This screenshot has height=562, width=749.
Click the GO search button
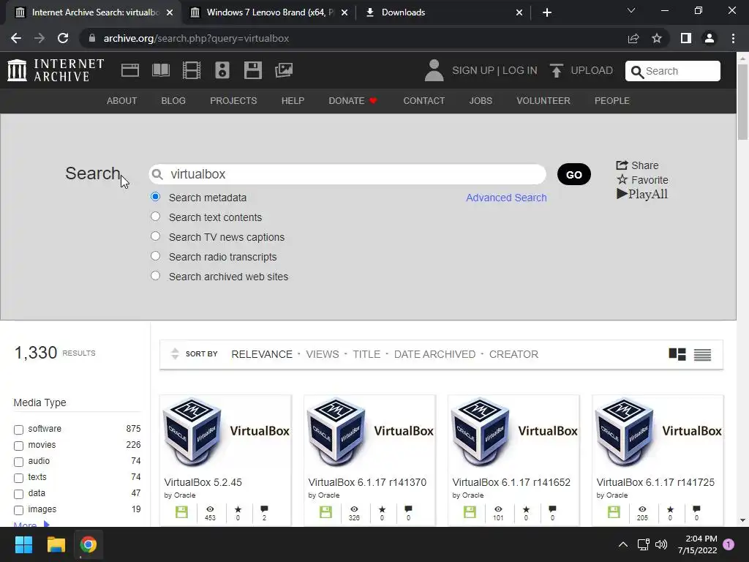tap(573, 174)
